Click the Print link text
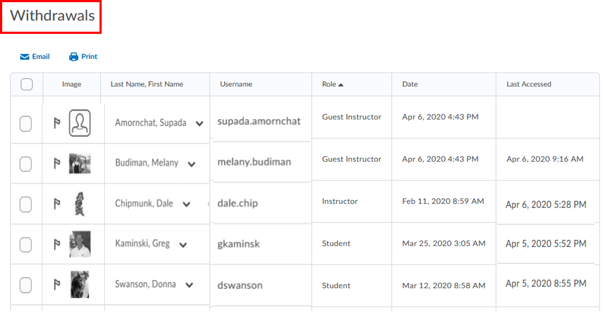 coord(89,57)
